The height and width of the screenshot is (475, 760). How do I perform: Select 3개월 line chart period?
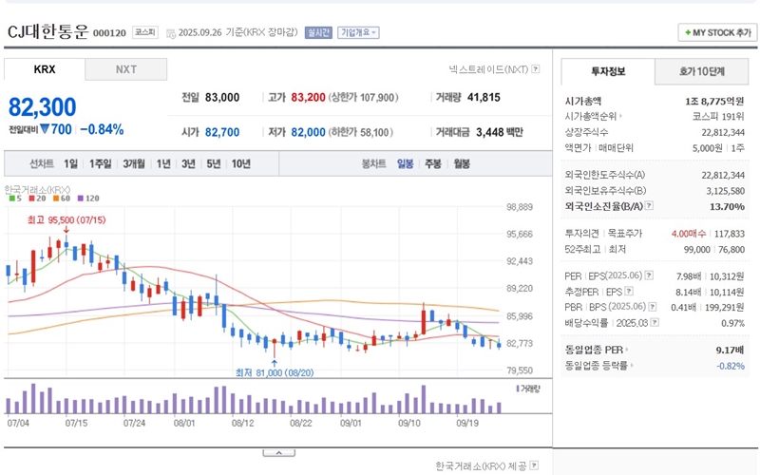coord(134,163)
